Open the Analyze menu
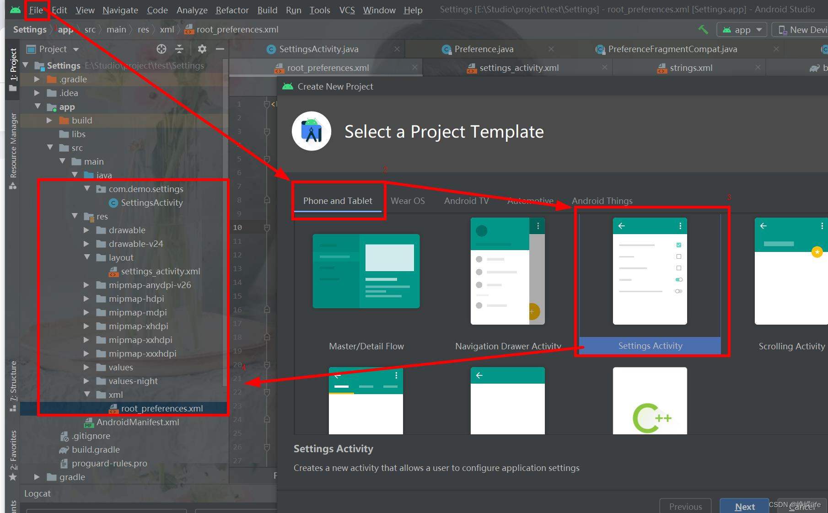The width and height of the screenshot is (828, 513). coord(192,10)
